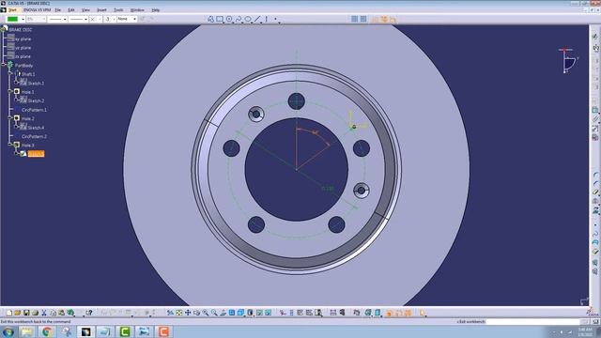Open the Start menu in menu bar

tap(12, 10)
